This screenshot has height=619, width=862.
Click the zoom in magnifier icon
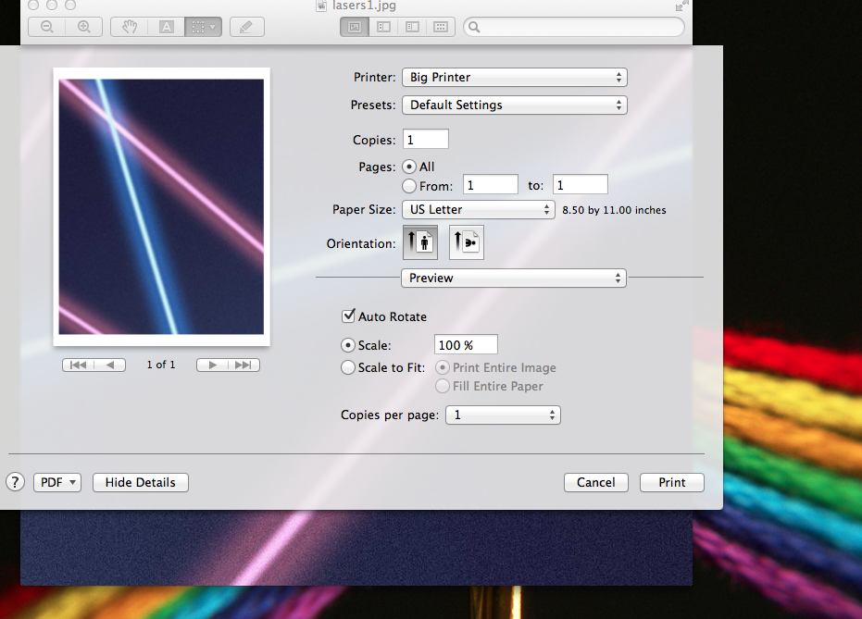(x=83, y=27)
